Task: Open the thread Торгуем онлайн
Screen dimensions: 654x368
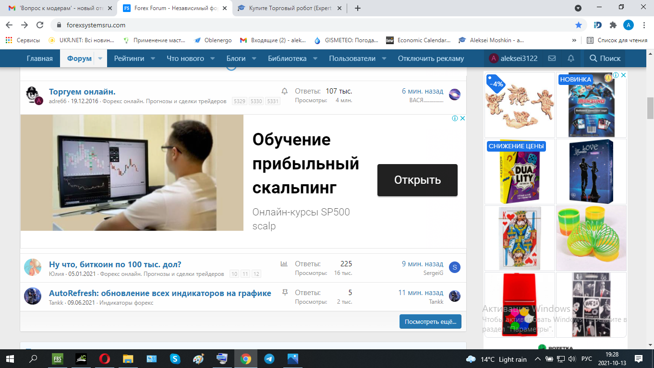Action: (x=82, y=92)
